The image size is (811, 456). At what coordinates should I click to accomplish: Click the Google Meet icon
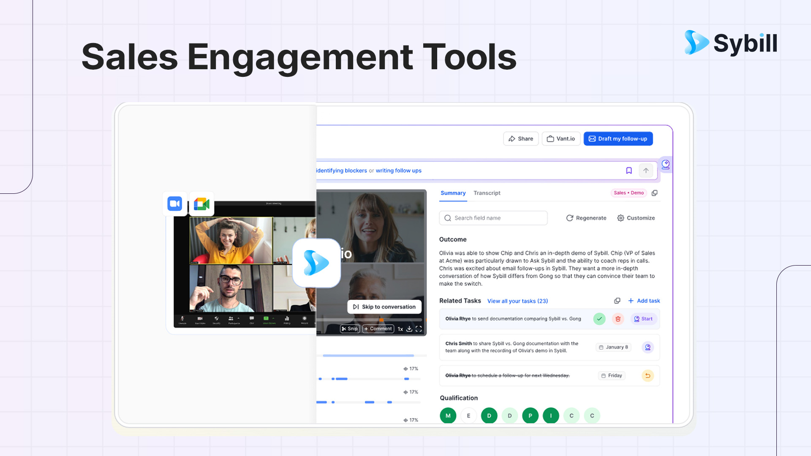[201, 204]
